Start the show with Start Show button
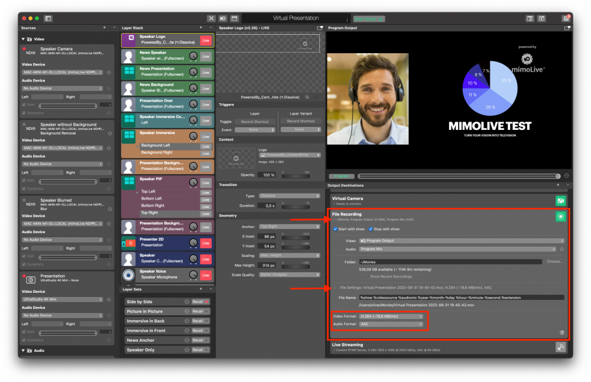591x382 pixels. click(369, 19)
